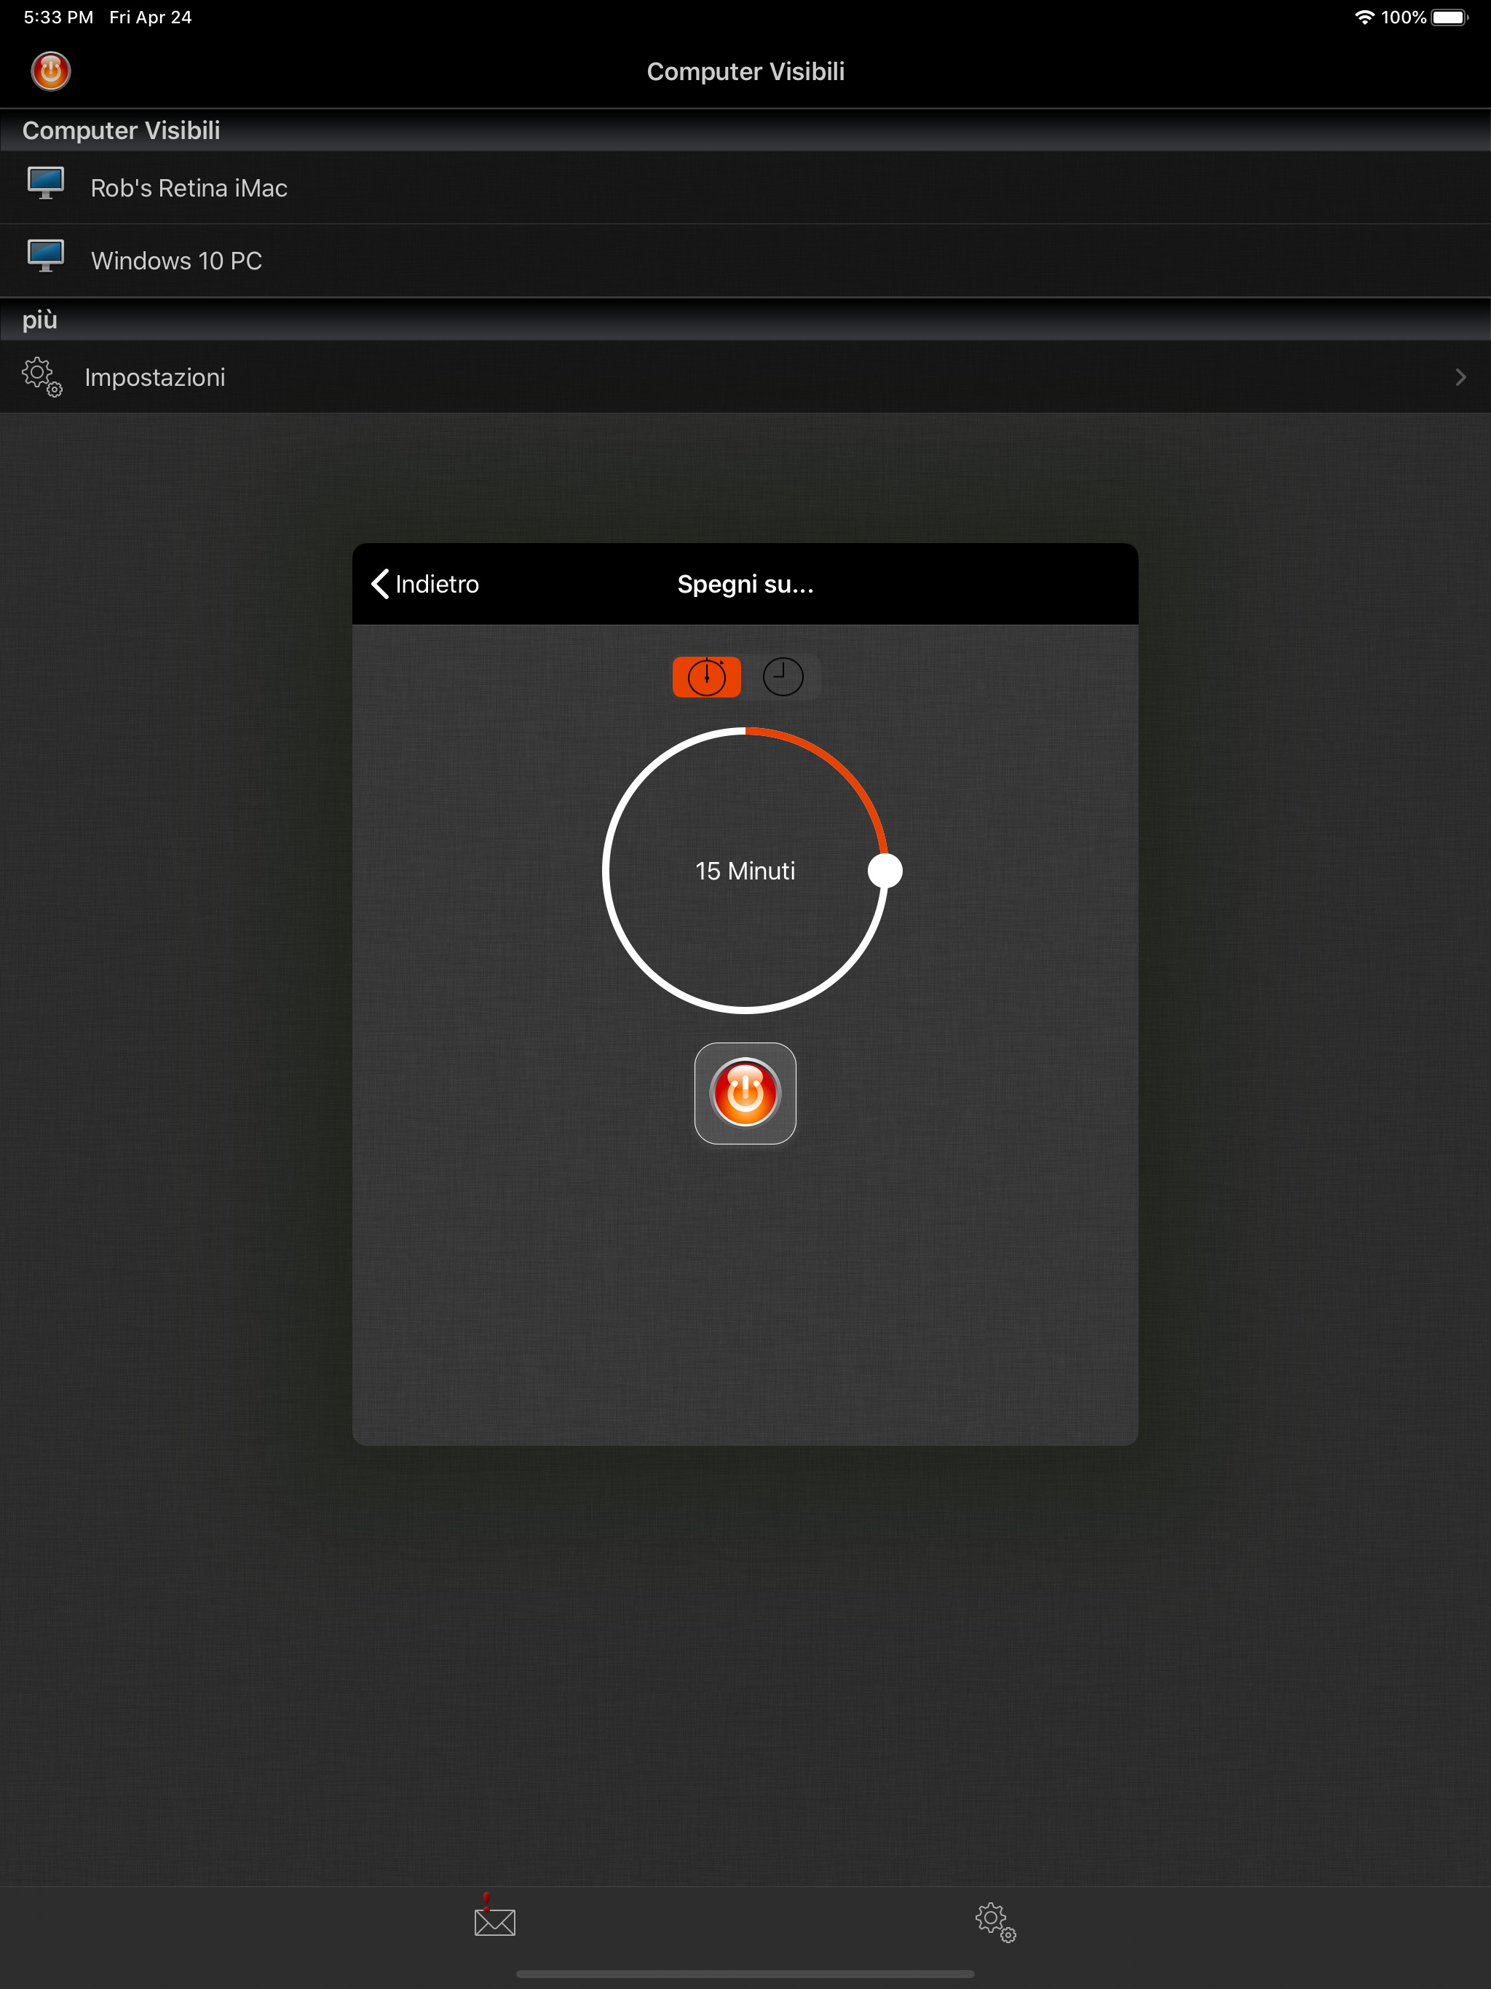This screenshot has width=1491, height=1989.
Task: Click the bottom of the circular timer ring
Action: (745, 1010)
